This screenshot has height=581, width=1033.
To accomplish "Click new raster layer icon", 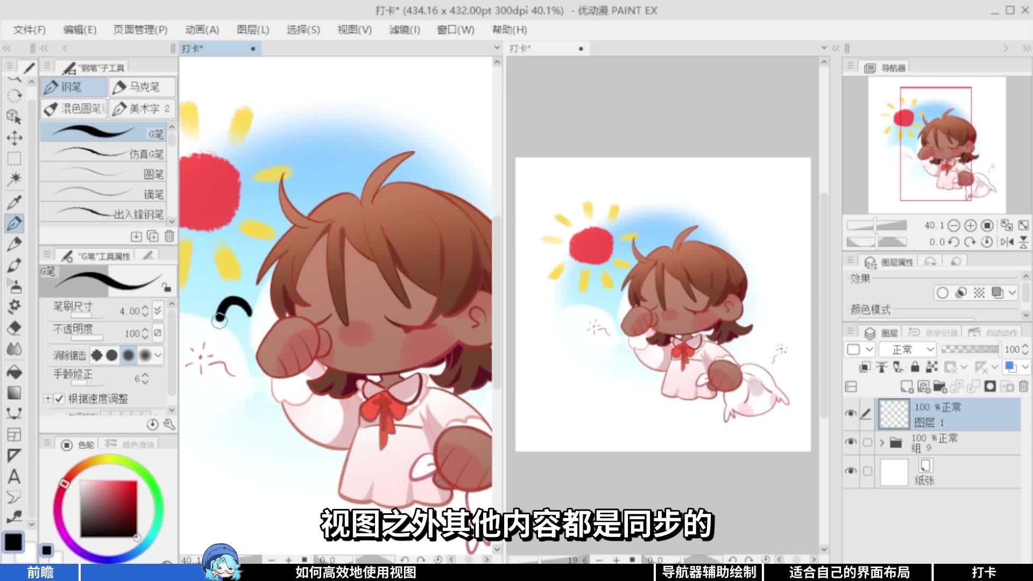I will (907, 386).
